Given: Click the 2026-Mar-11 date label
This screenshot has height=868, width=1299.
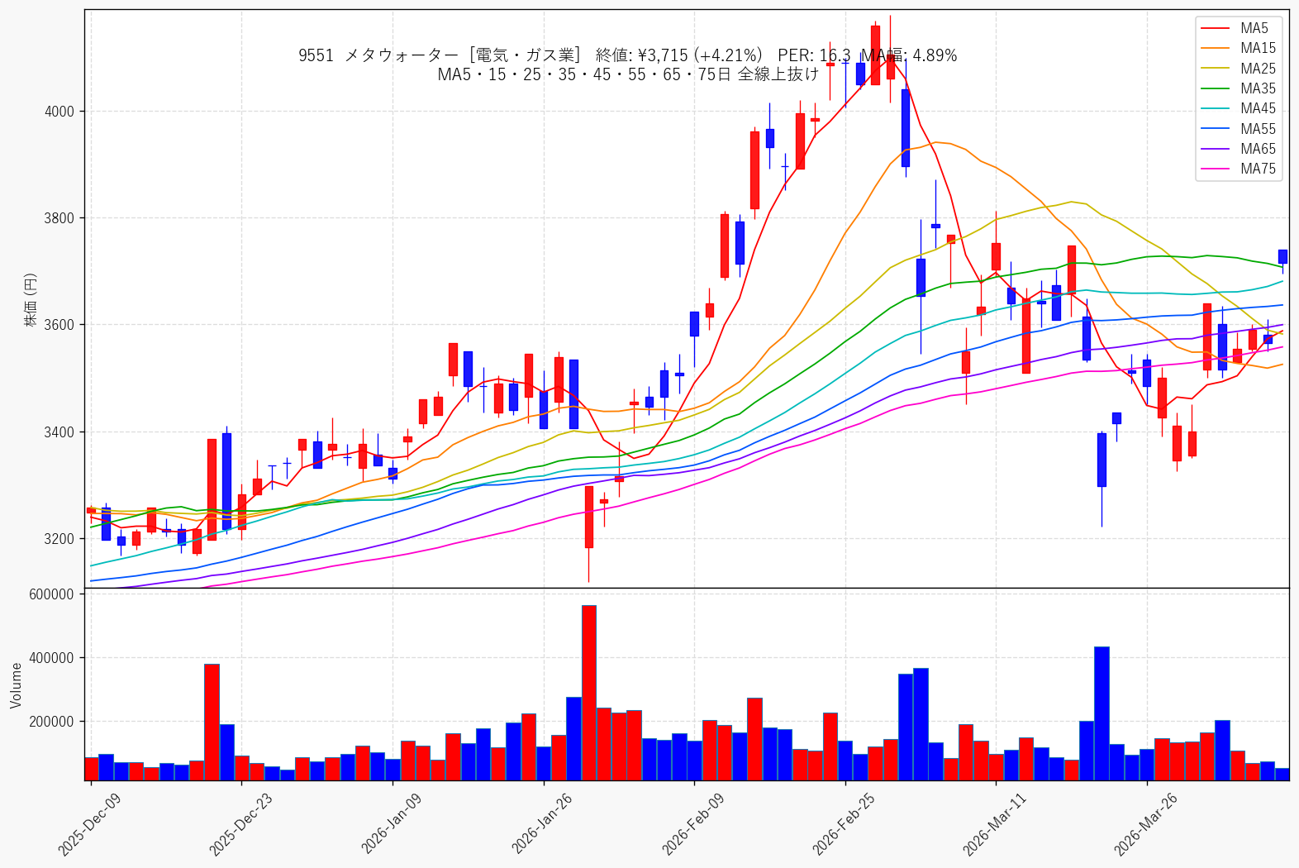Looking at the screenshot, I should click(x=994, y=823).
